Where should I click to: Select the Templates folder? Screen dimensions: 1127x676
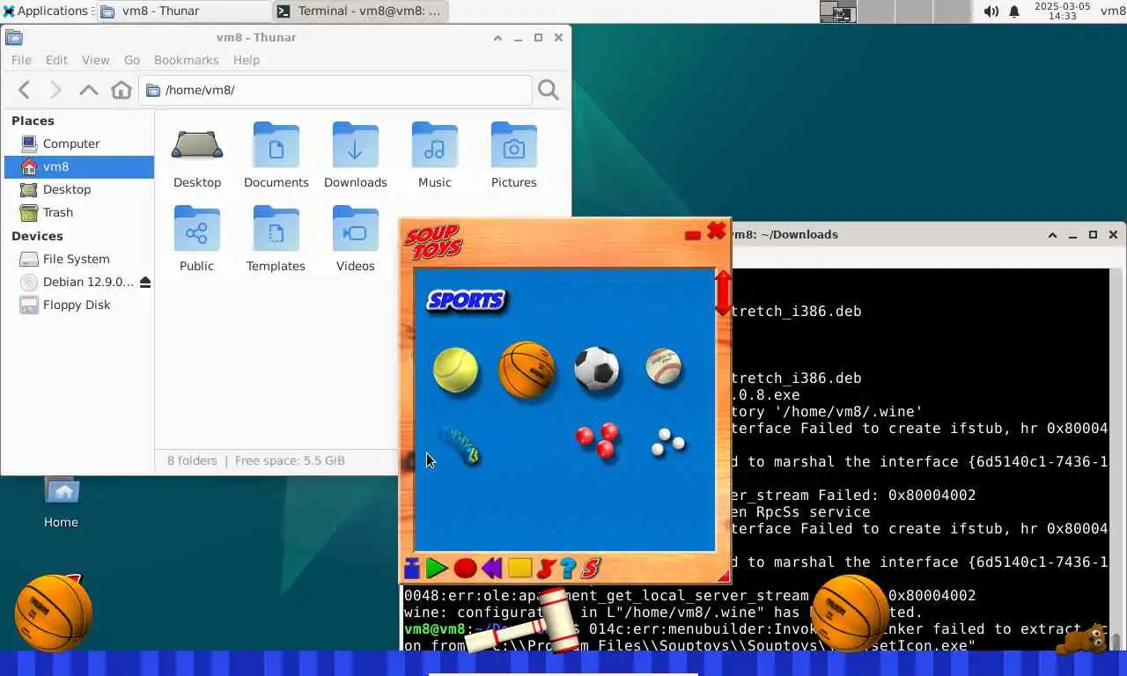pyautogui.click(x=276, y=239)
